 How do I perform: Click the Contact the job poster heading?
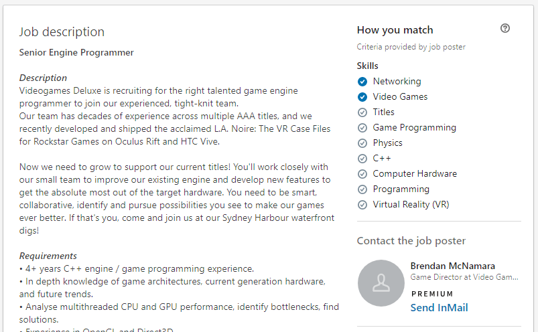click(411, 241)
